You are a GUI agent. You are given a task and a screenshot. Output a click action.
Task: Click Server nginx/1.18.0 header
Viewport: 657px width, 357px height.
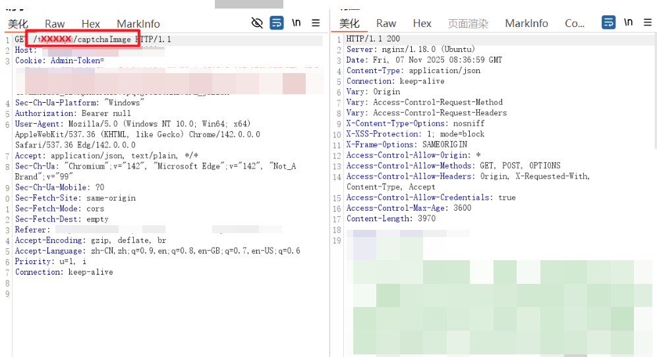411,49
